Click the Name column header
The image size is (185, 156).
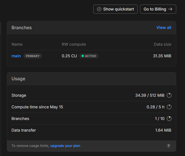17,44
